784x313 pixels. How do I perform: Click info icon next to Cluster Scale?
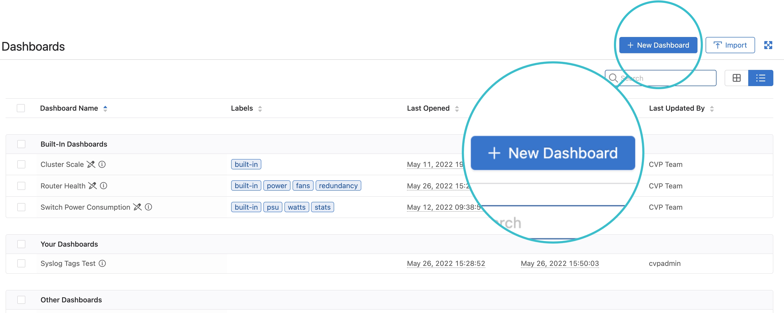click(x=102, y=164)
